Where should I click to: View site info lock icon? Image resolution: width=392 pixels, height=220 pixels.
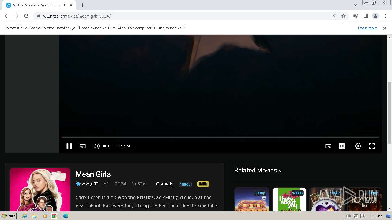pos(39,16)
